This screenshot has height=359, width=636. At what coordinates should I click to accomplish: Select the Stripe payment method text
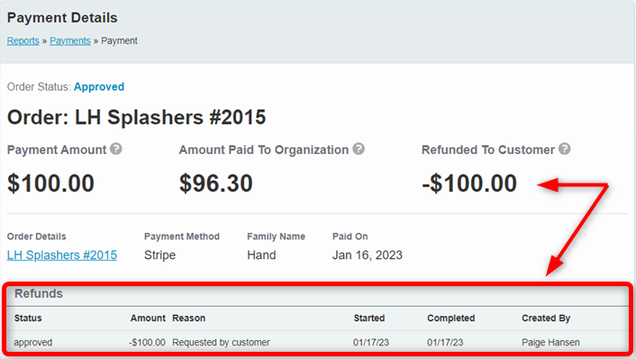coord(159,255)
